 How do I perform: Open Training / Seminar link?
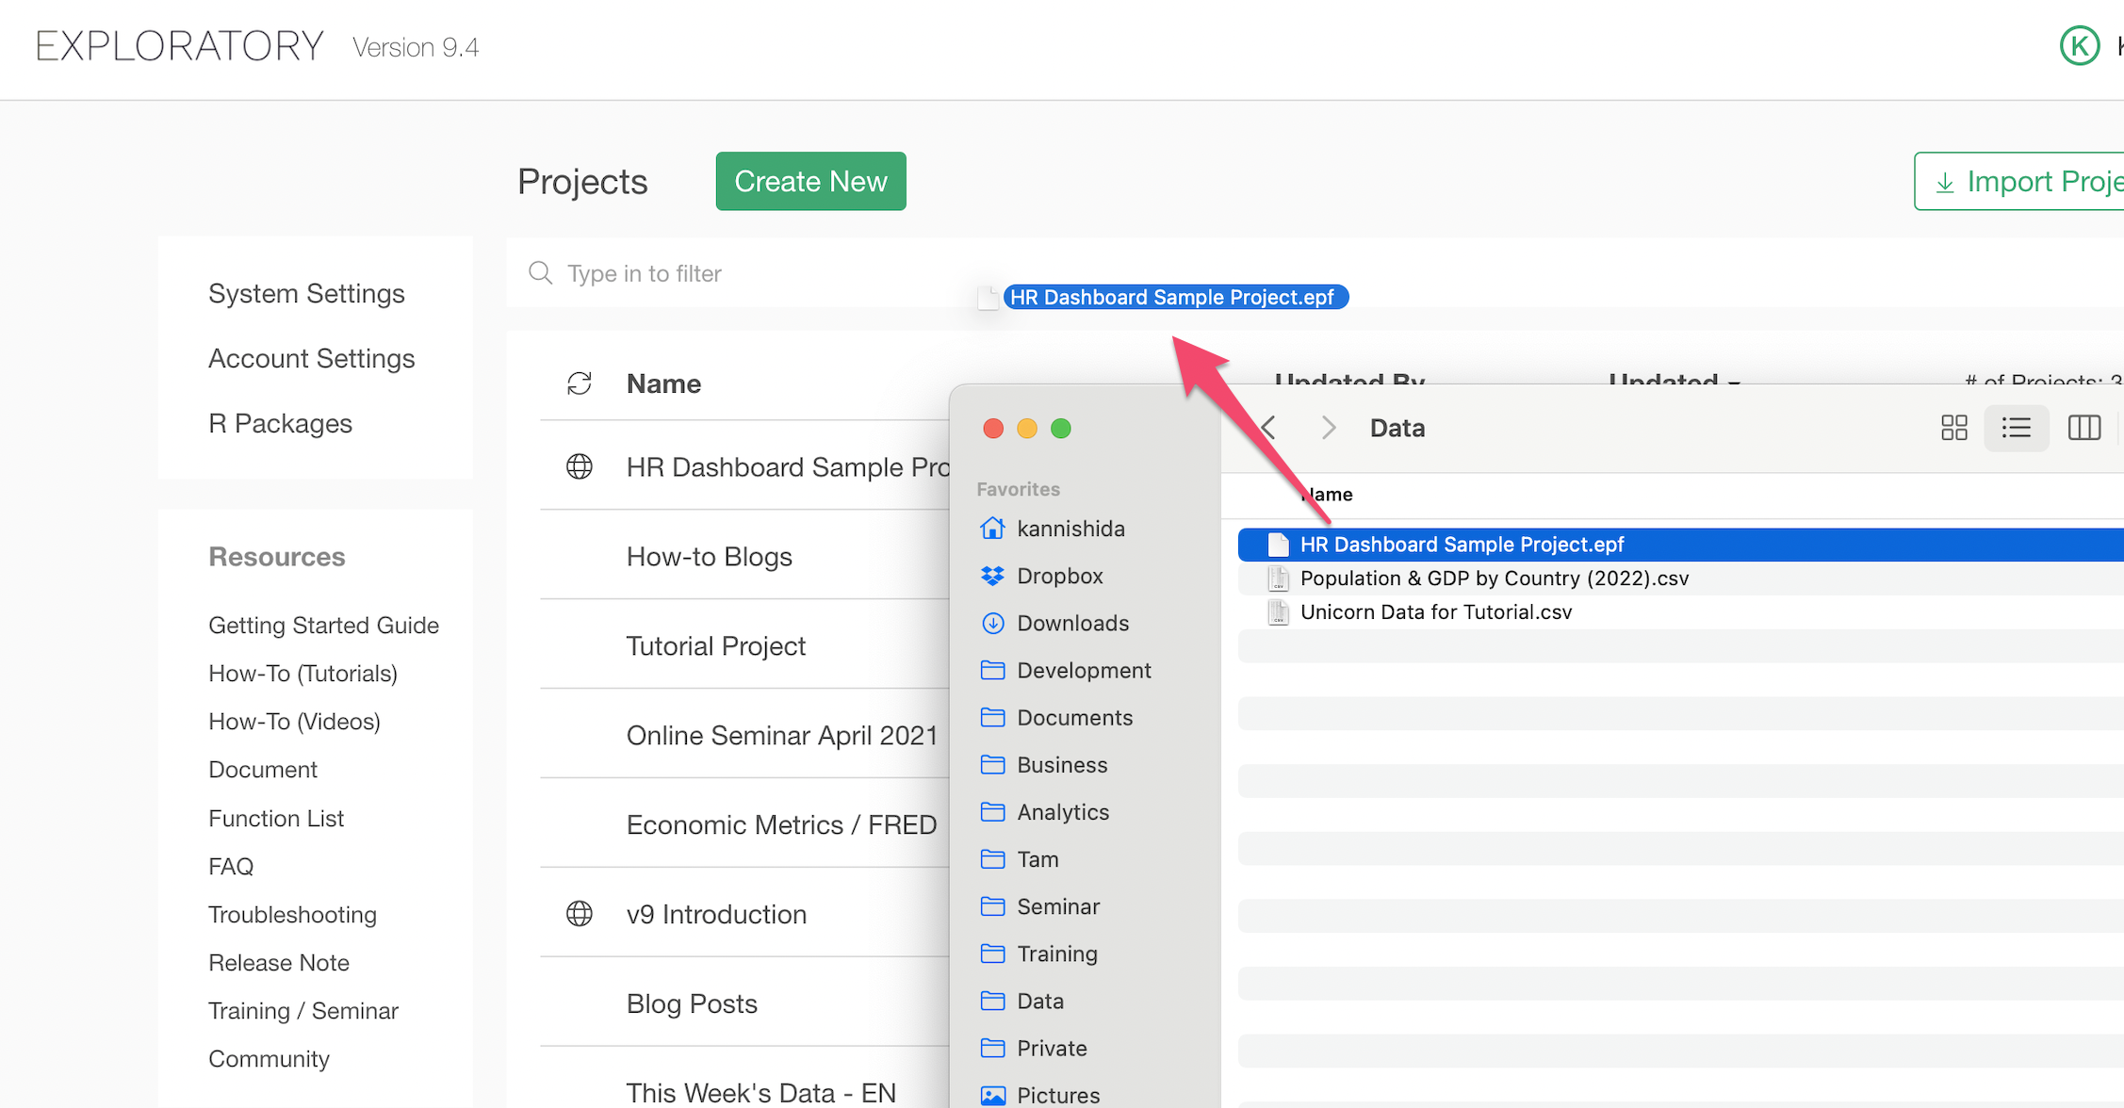click(x=302, y=1010)
